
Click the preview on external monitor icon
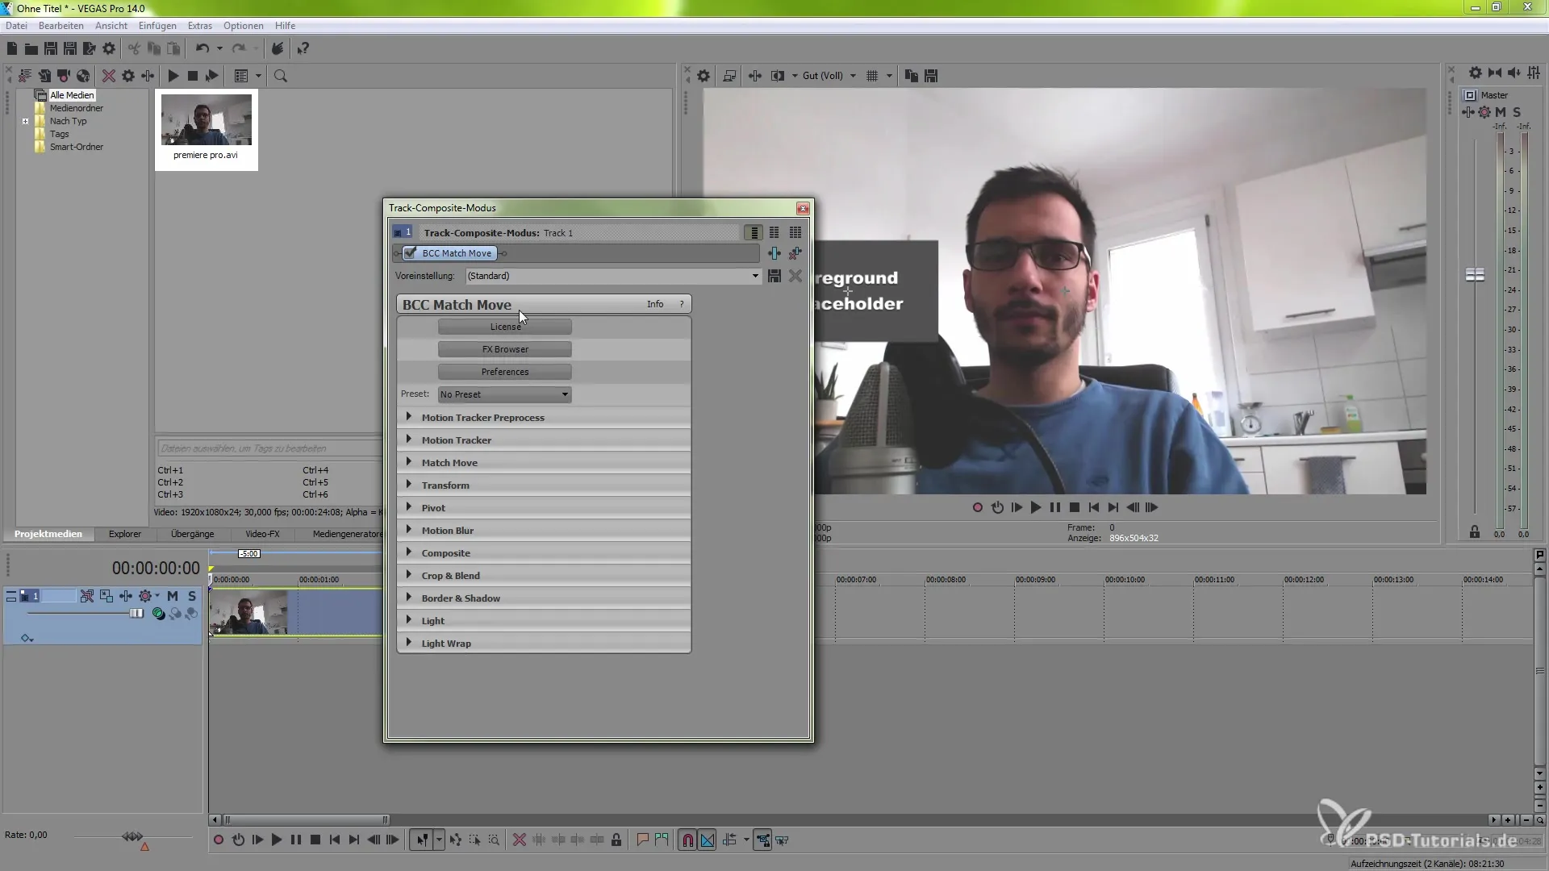(729, 76)
